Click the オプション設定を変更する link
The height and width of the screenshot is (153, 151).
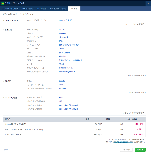point(134,113)
